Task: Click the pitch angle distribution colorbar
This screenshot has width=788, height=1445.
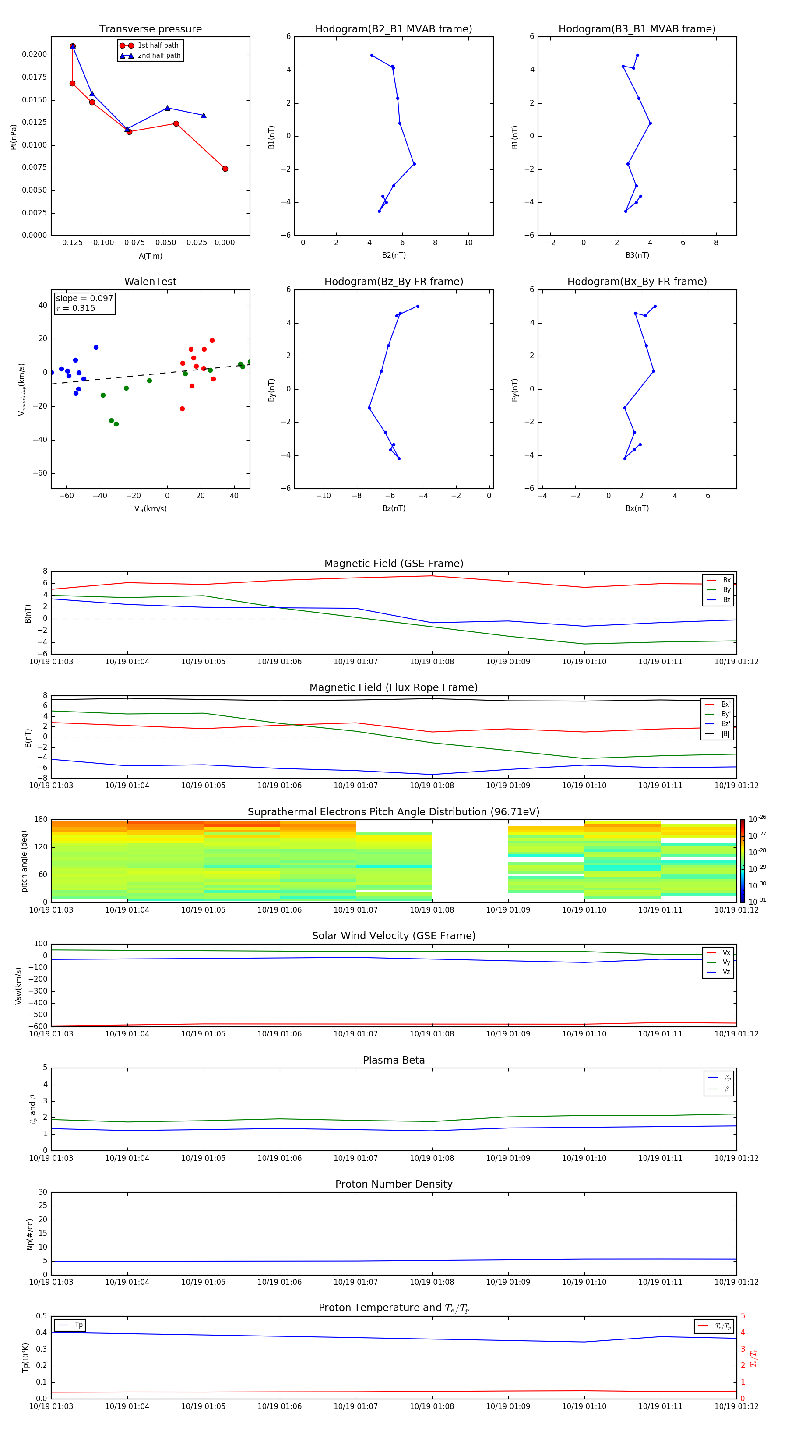Action: coord(742,861)
